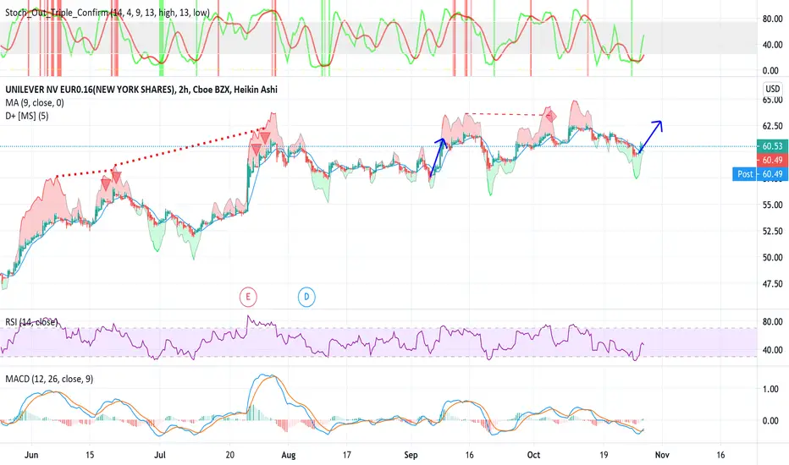Click the Sep date label
The height and width of the screenshot is (465, 789).
(x=411, y=455)
